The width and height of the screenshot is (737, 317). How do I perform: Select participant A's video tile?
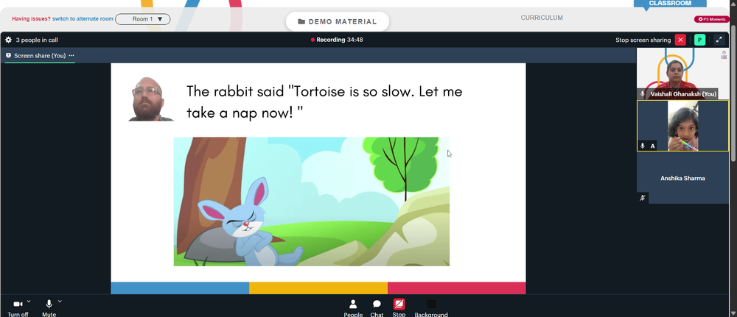click(682, 126)
